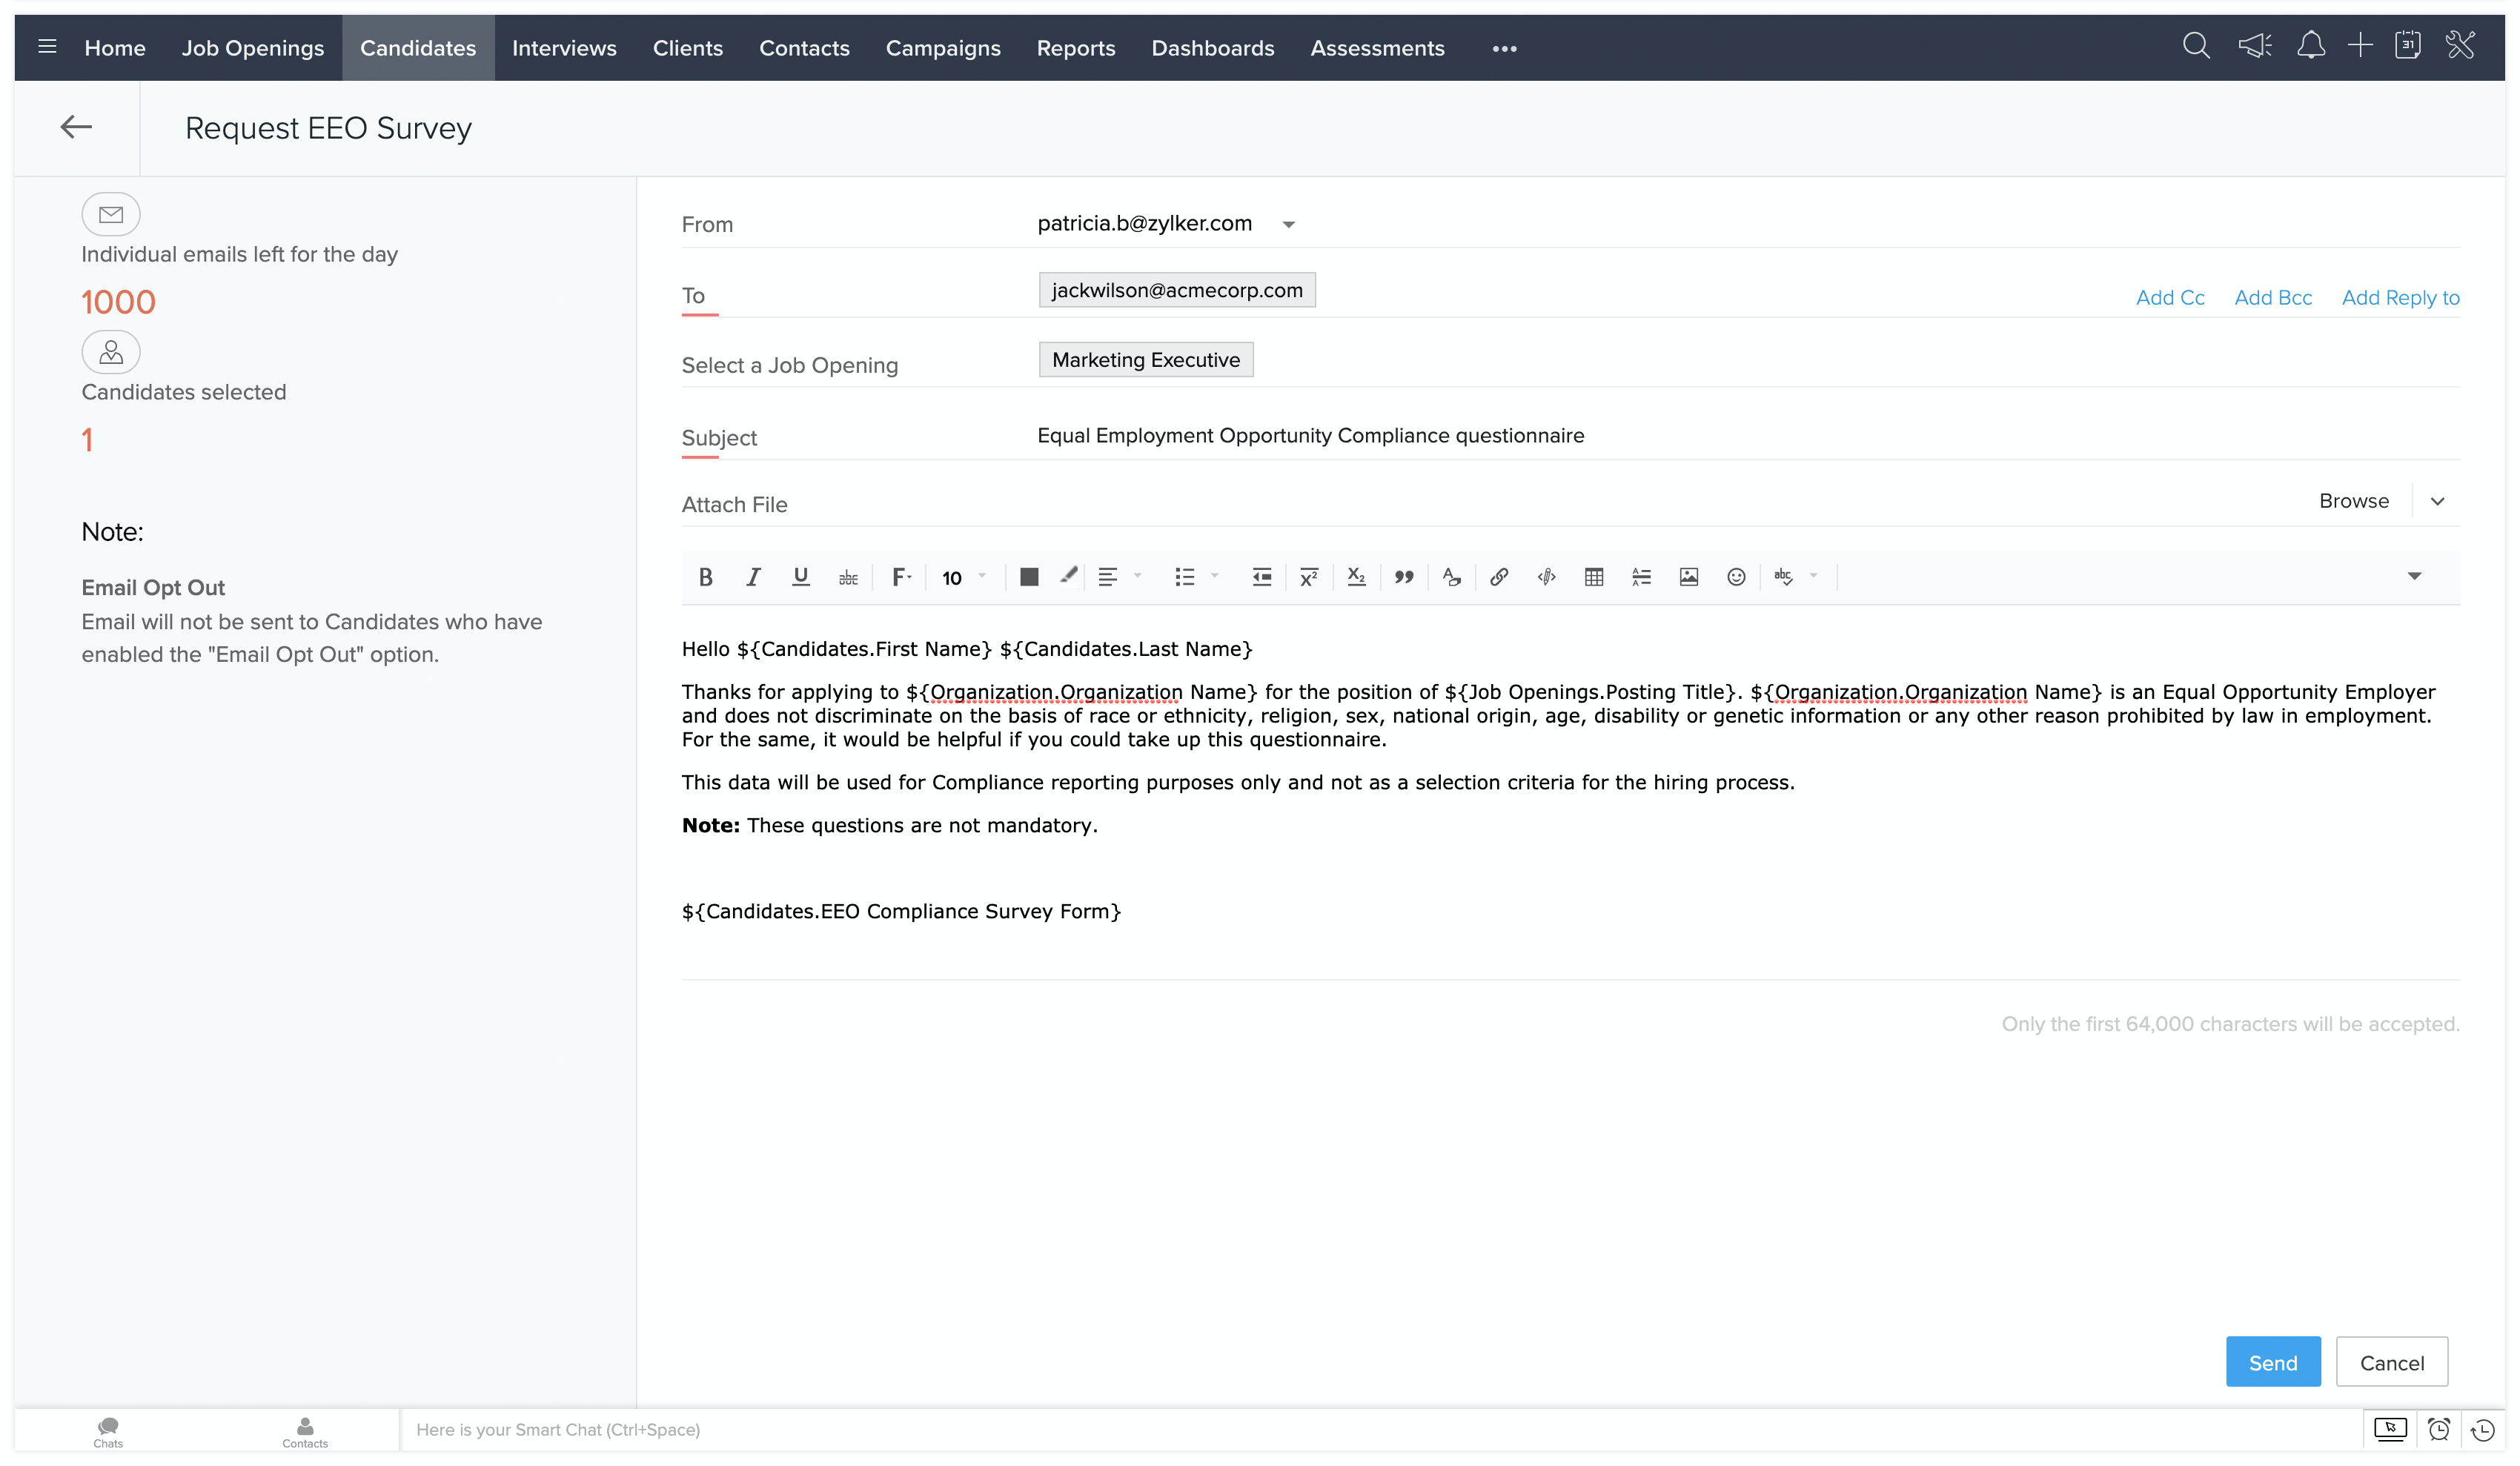Open the From email address dropdown
The image size is (2520, 1466).
pos(1288,225)
